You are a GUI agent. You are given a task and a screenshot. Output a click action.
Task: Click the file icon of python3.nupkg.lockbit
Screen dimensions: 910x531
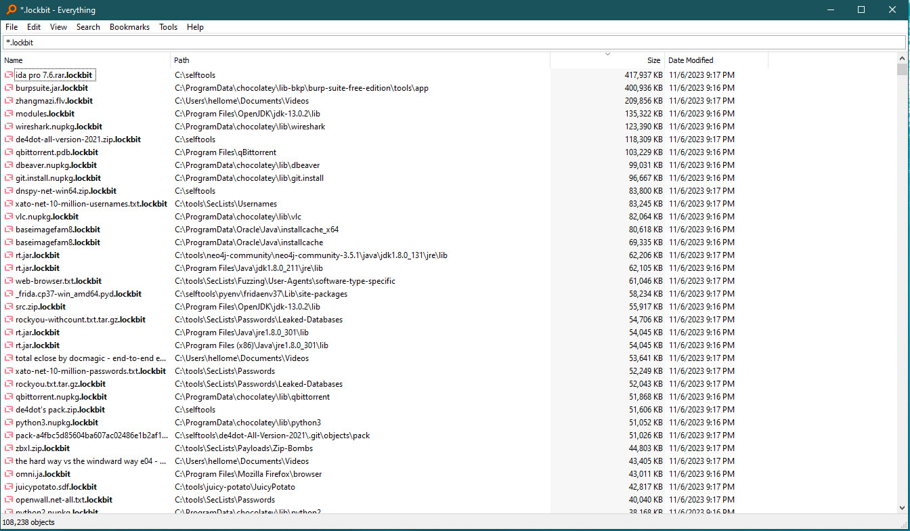(9, 423)
